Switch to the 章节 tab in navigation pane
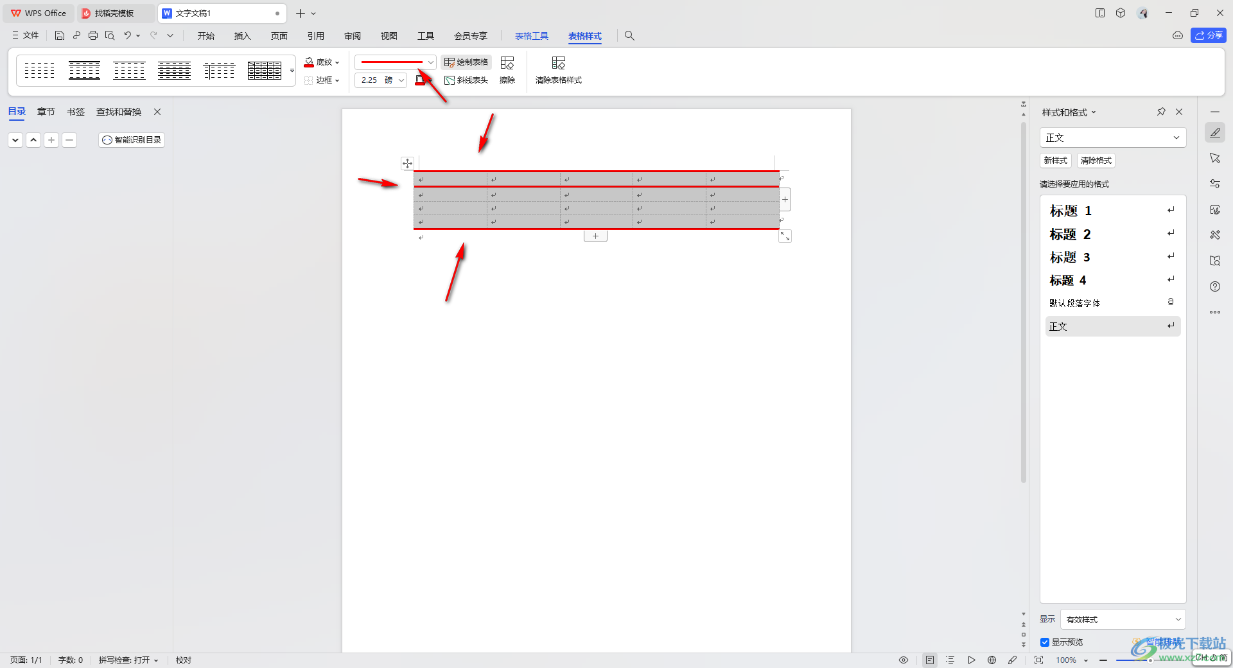This screenshot has width=1233, height=668. (46, 112)
